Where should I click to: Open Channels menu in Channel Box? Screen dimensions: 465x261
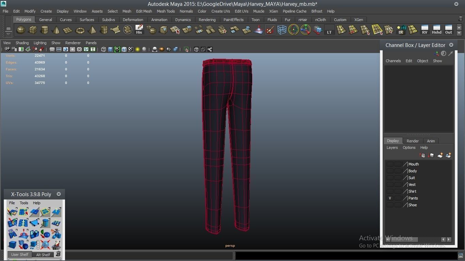(393, 61)
